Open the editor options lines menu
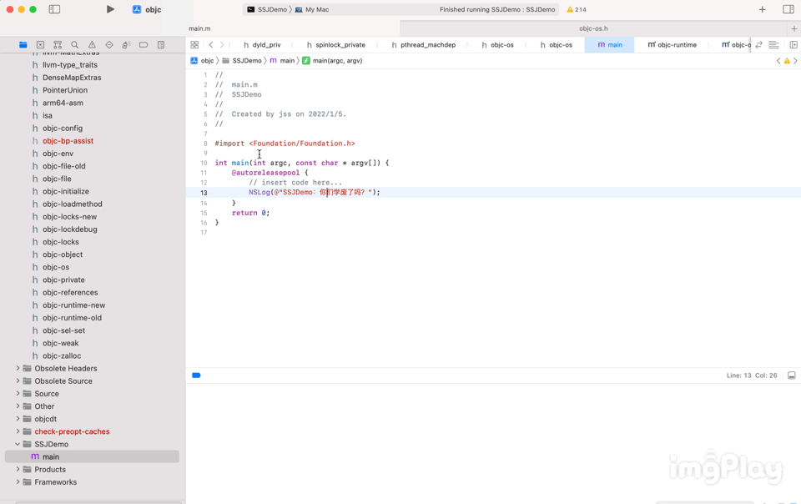 [x=774, y=45]
